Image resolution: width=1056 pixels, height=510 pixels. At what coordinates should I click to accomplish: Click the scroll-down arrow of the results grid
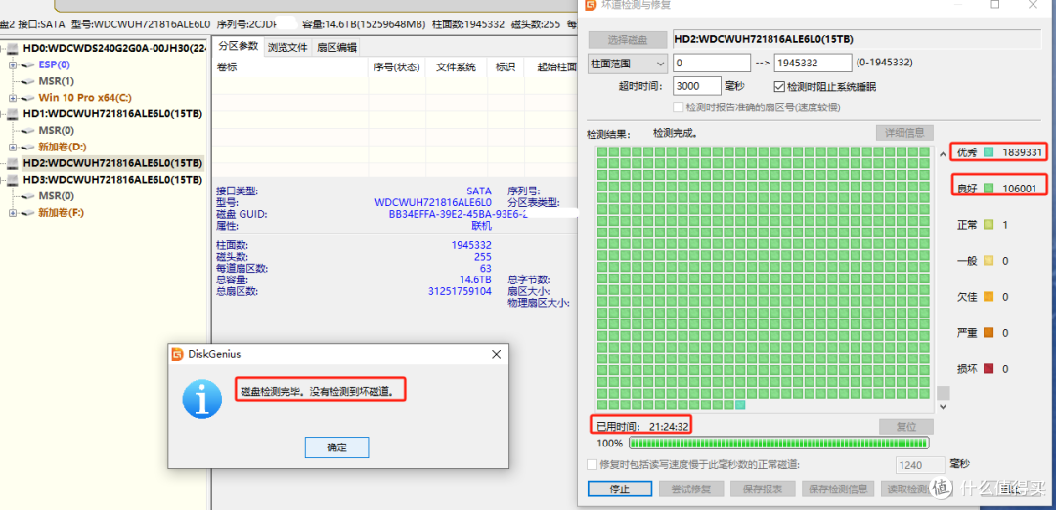[x=943, y=407]
